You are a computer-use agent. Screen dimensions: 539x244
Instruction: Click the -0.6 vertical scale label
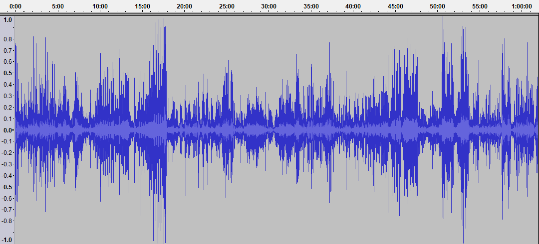pos(7,198)
